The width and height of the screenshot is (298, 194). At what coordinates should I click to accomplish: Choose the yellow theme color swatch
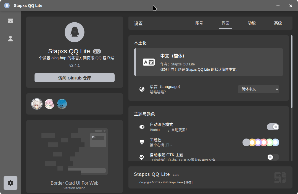252,142
